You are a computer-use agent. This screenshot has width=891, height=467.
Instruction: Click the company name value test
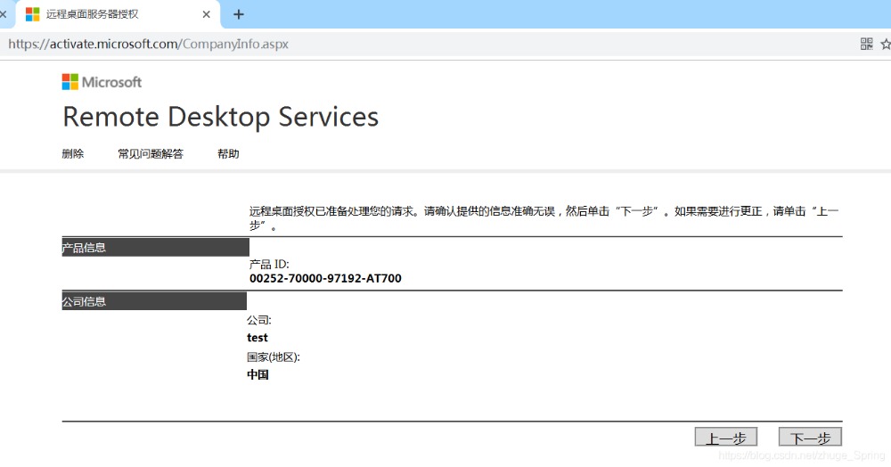click(257, 338)
